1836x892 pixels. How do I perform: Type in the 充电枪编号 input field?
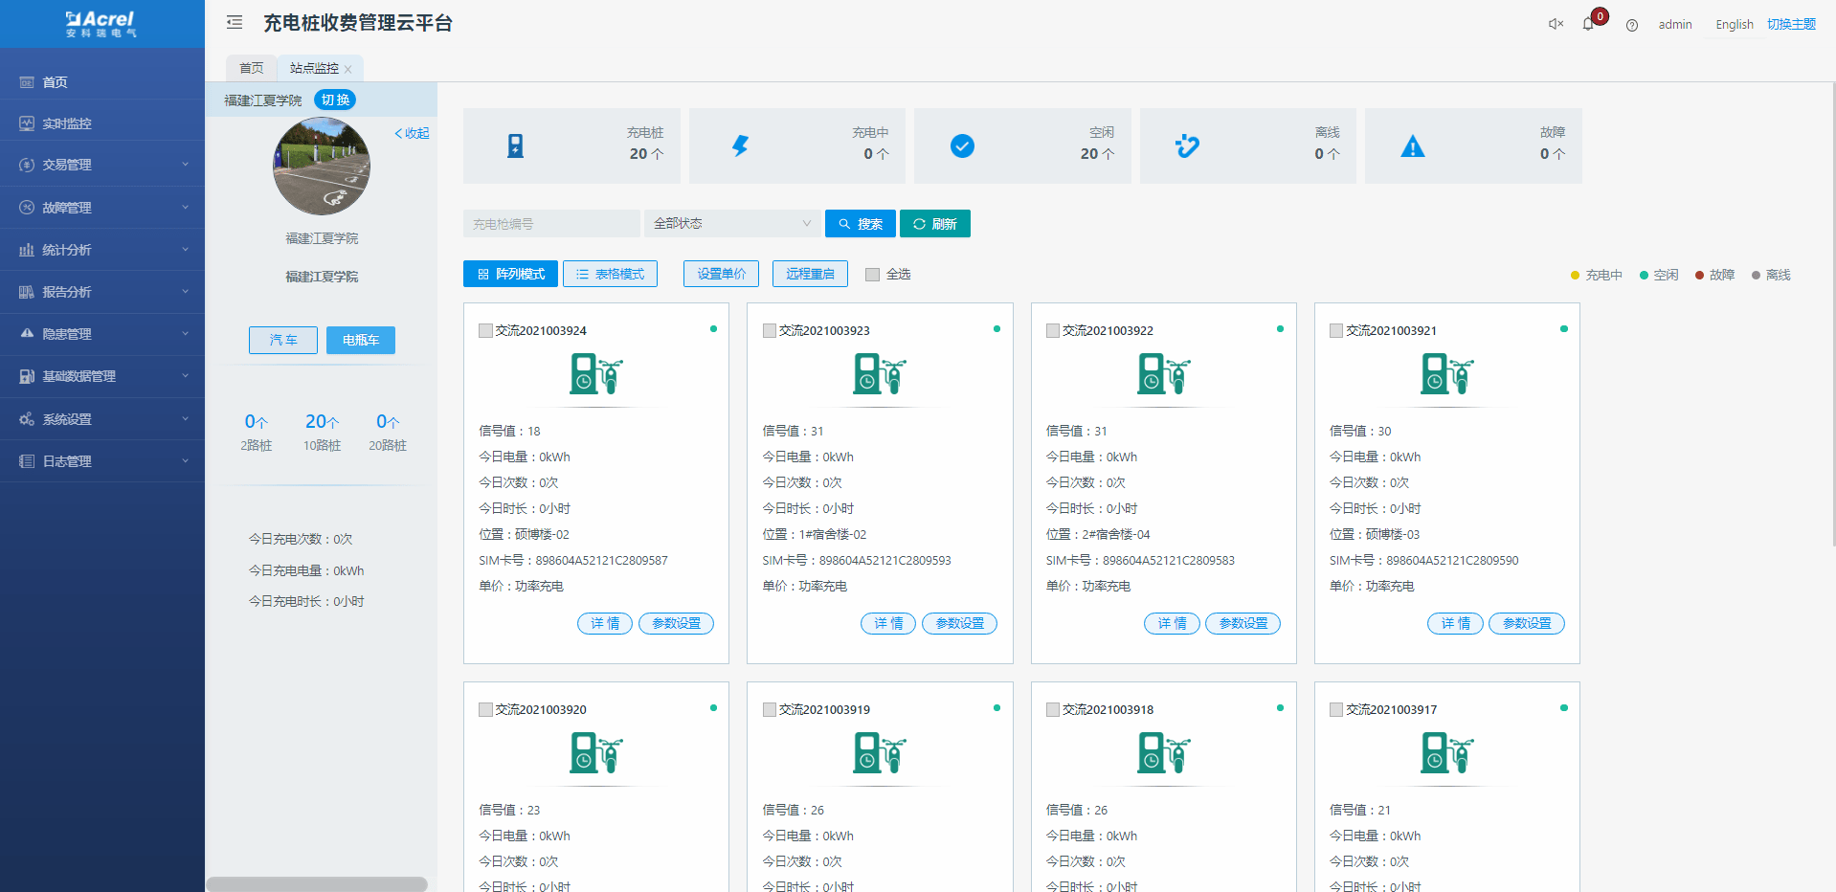coord(550,224)
